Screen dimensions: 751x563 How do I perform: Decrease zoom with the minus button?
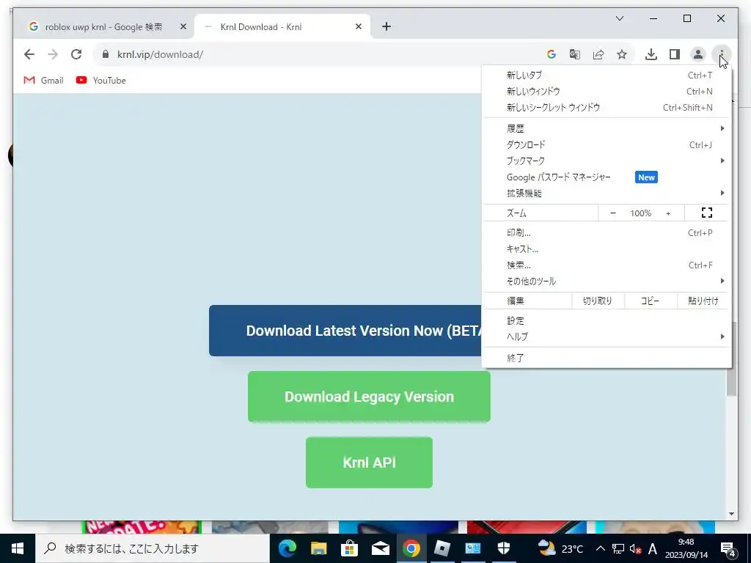coord(613,213)
